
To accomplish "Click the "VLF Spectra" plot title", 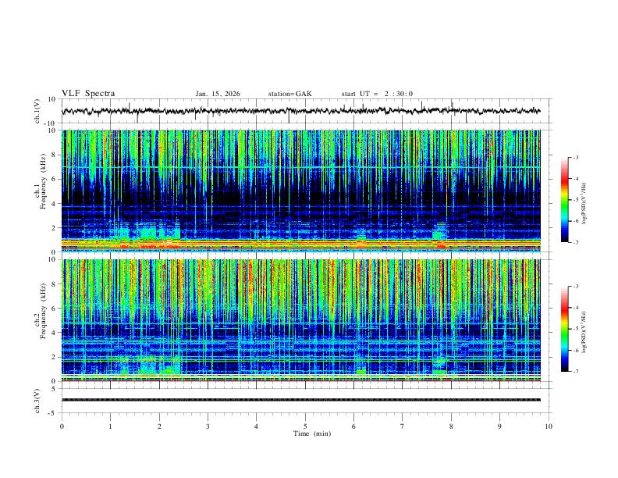I will [x=88, y=94].
